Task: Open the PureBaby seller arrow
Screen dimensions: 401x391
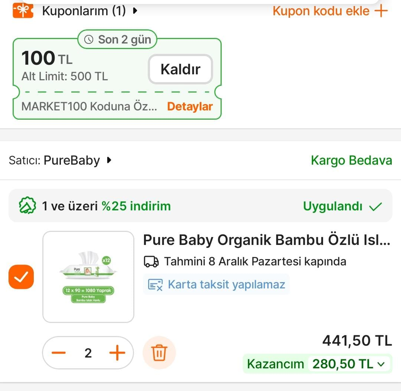Action: pos(109,160)
